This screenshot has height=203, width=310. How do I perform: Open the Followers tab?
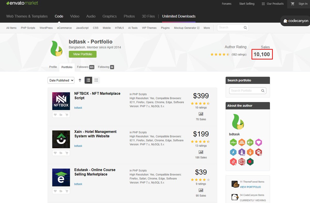pos(86,67)
